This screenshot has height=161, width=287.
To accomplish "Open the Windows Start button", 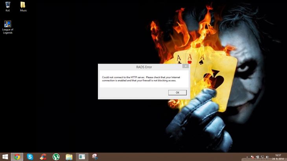I will click(x=5, y=157).
